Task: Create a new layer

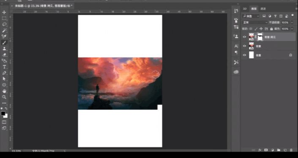Action: [285, 150]
